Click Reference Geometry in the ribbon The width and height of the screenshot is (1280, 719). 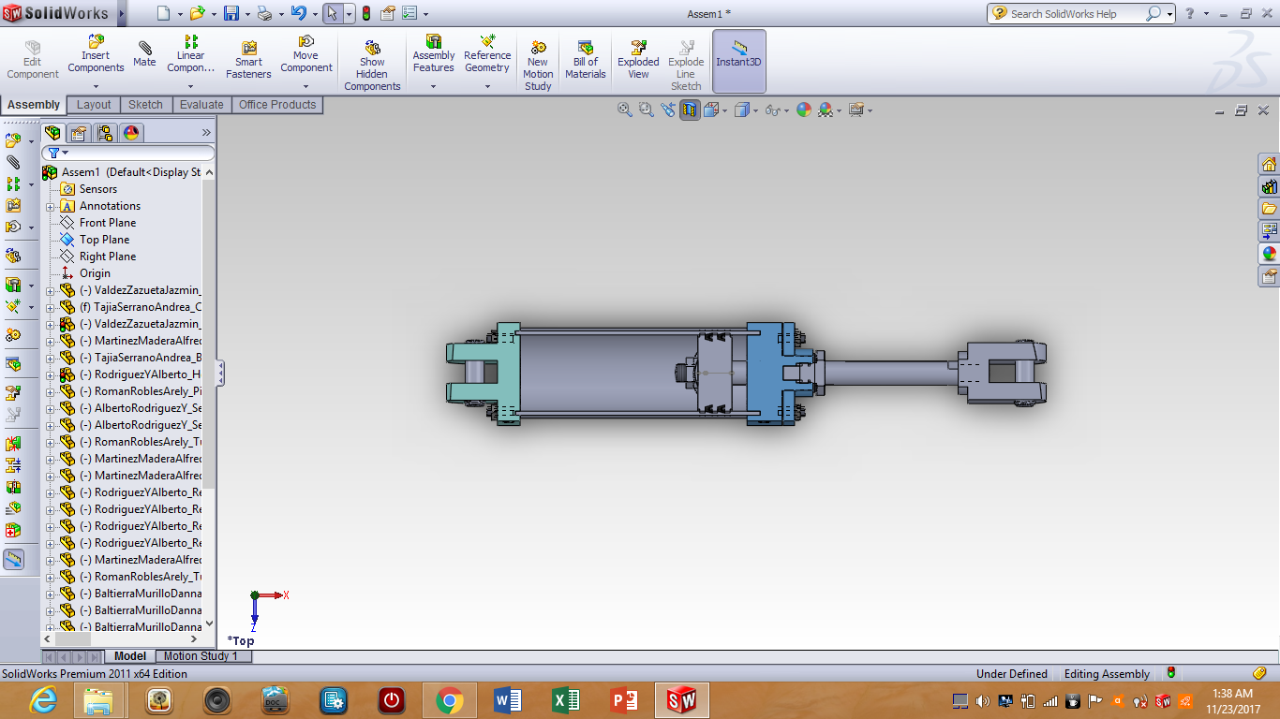coord(487,56)
